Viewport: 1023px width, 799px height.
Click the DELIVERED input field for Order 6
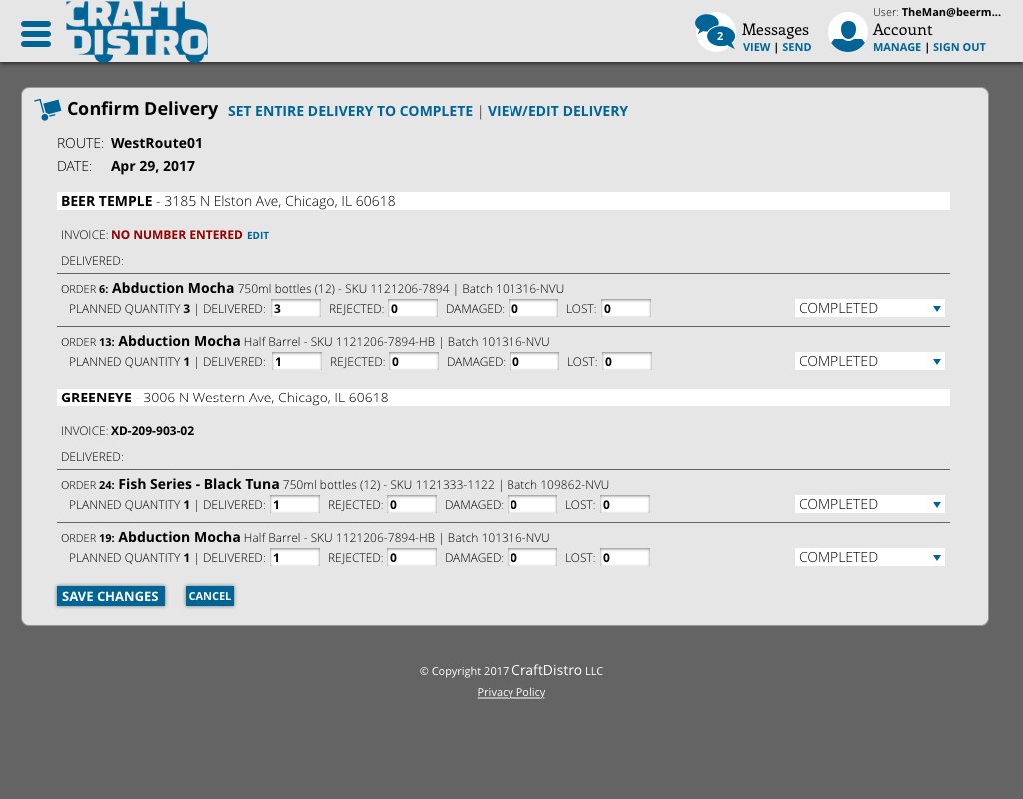(295, 308)
